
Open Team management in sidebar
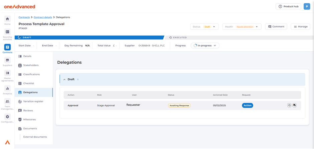point(7,101)
